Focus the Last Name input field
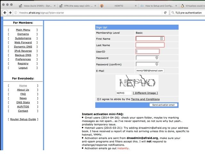205x154 pixels. (150, 45)
